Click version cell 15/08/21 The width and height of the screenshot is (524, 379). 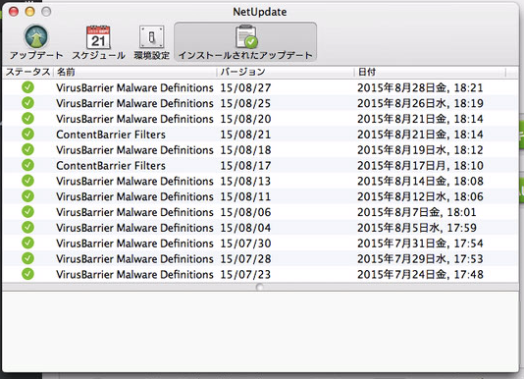point(245,135)
